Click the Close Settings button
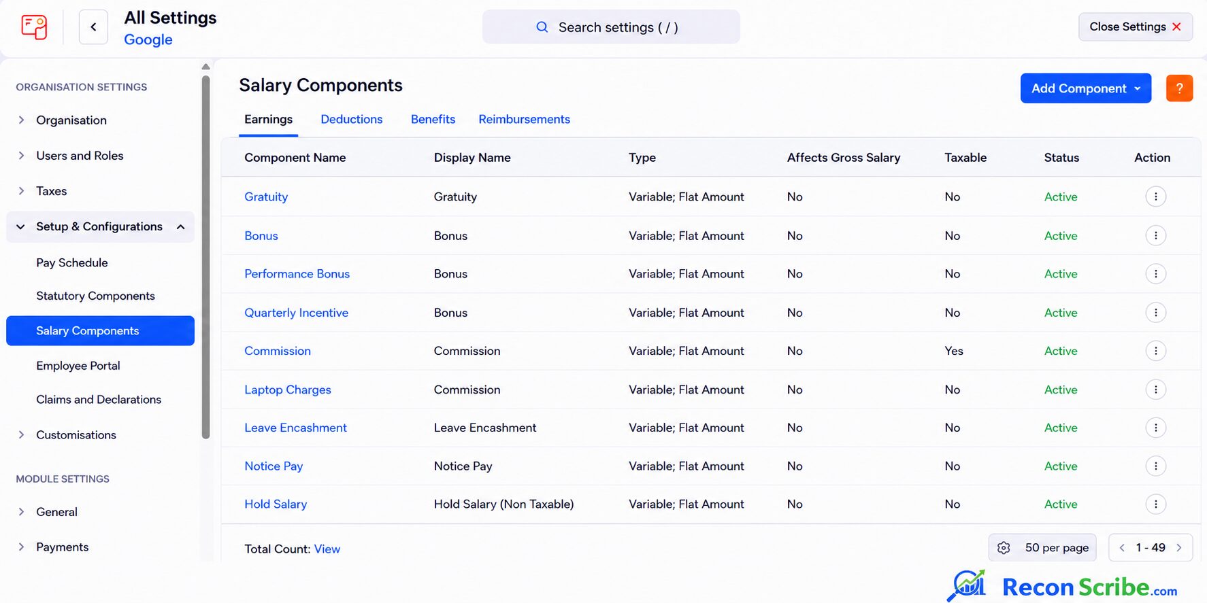The width and height of the screenshot is (1207, 603). coord(1135,27)
